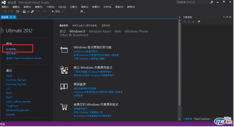234x127 pixels.
Task: Click the navigate backward toolbar arrow
Action: pos(6,11)
